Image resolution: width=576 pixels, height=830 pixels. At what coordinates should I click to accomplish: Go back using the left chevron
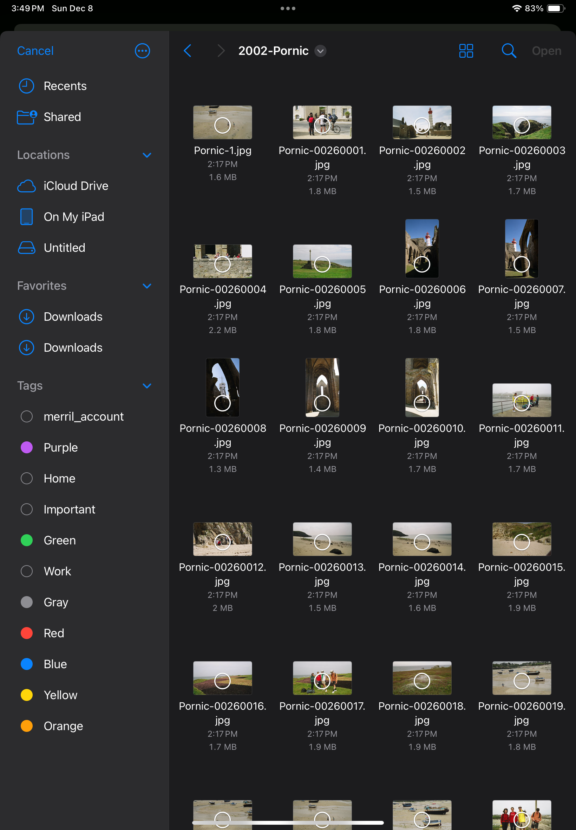point(187,51)
